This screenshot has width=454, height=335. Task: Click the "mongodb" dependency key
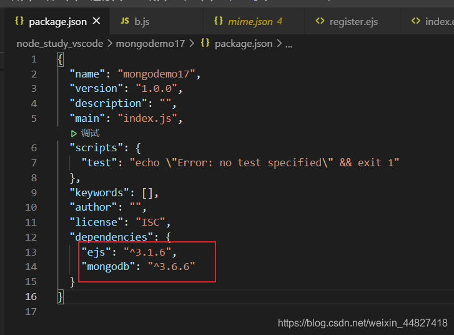[x=108, y=267]
